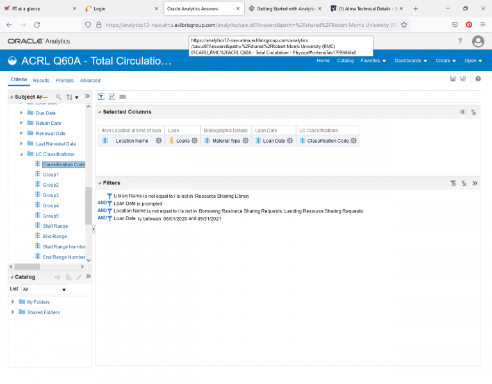Open the user account avatar
Viewport: 492px width, 384px height.
pyautogui.click(x=478, y=41)
